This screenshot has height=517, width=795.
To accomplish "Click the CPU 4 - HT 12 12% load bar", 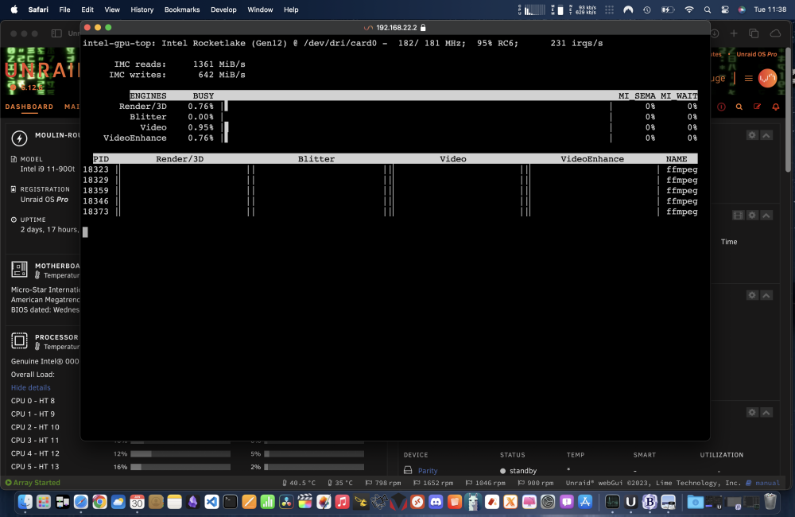I will 180,454.
